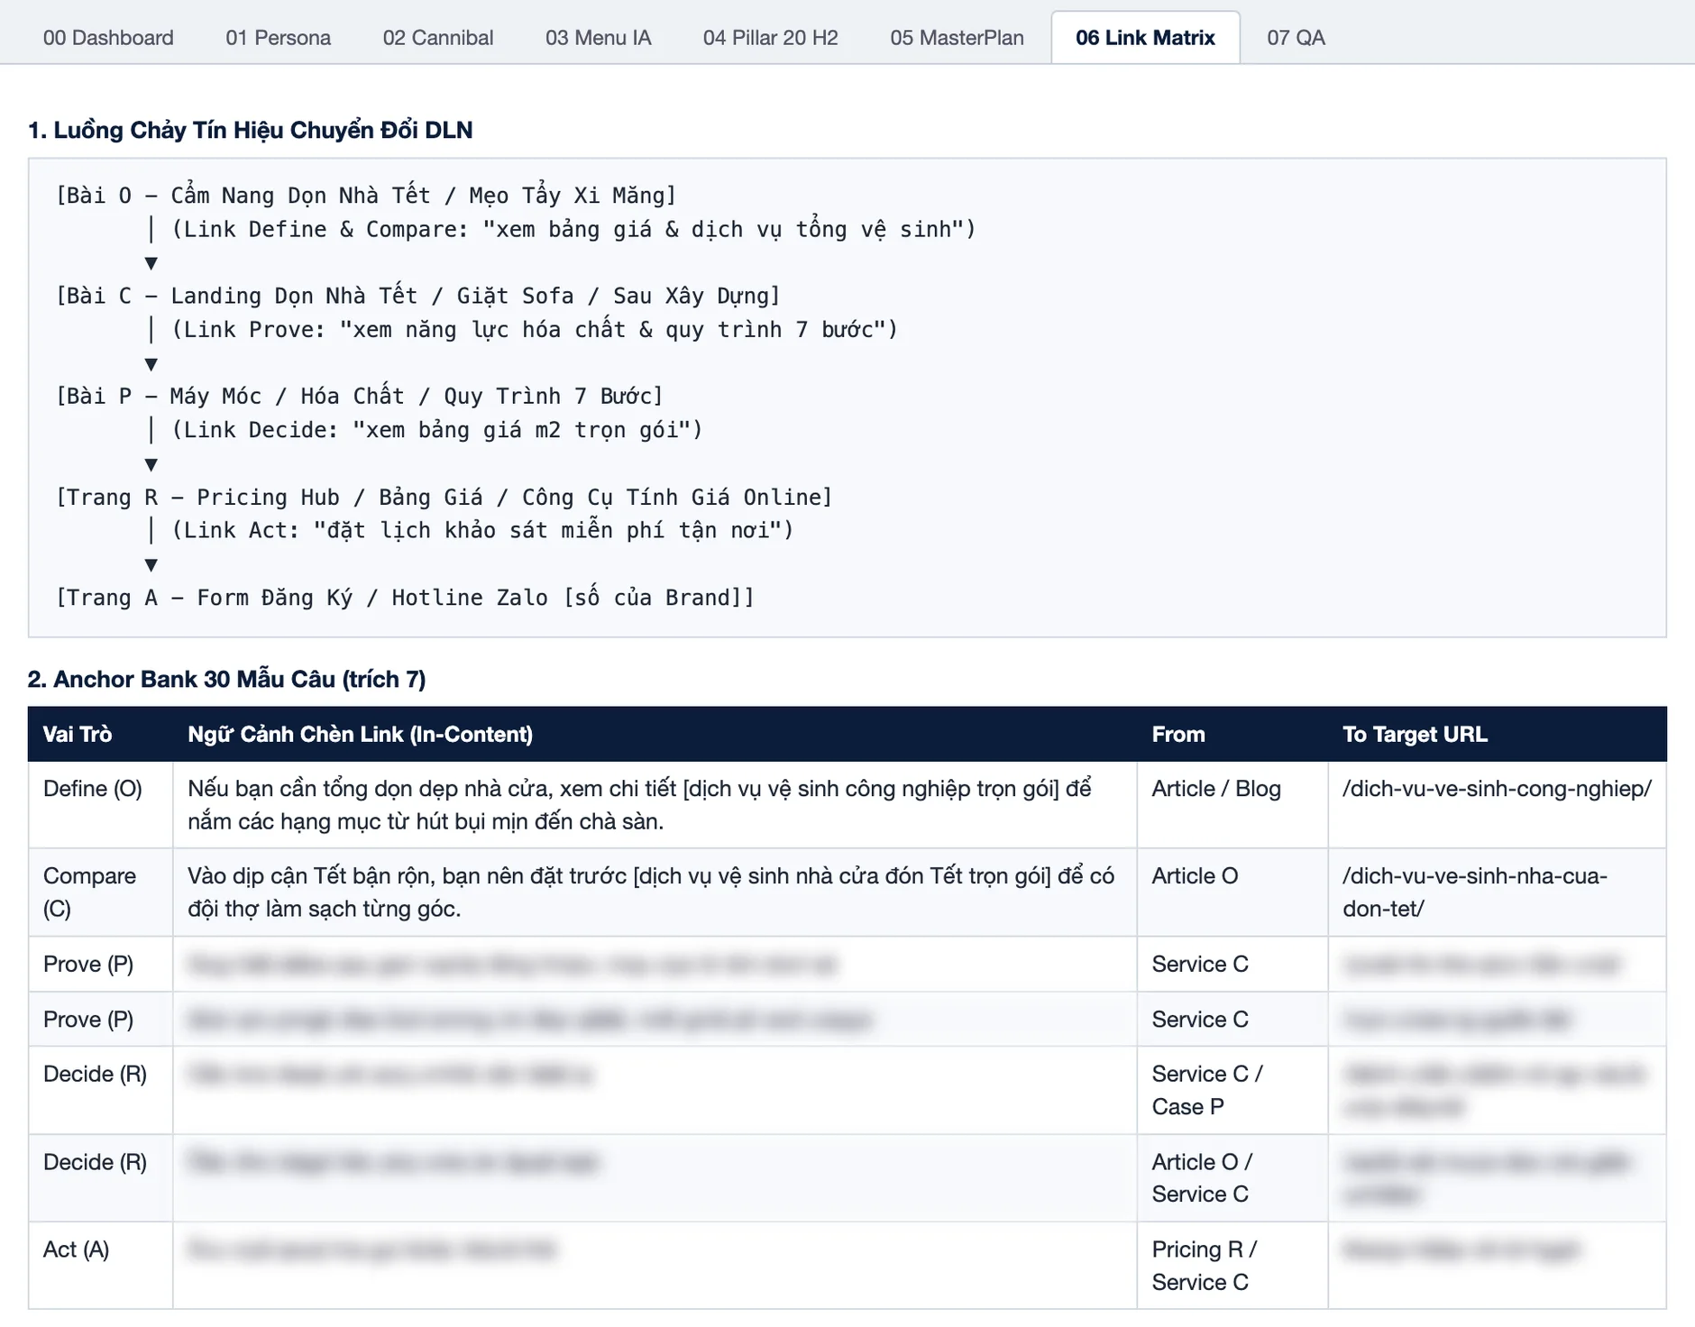Click the 'Vào dịp cận Tết bận rộn' sentence
Screen dimensions: 1695x1327
click(x=651, y=892)
